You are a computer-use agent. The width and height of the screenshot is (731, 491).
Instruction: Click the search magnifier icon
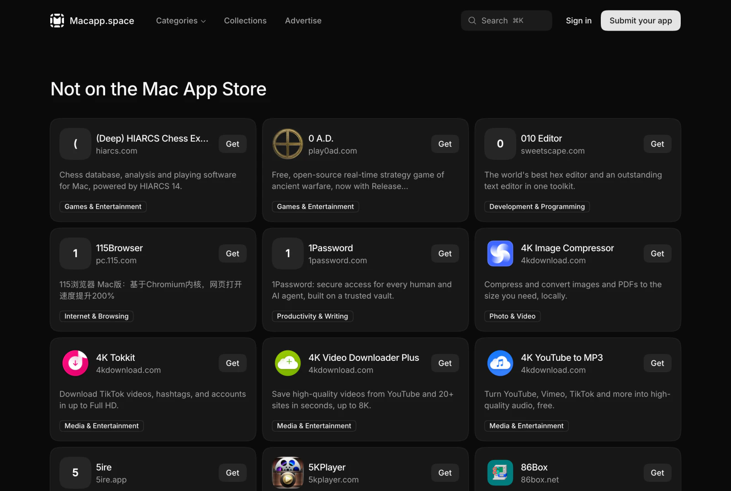472,21
